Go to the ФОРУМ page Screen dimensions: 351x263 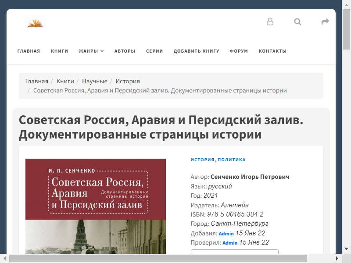click(x=239, y=51)
